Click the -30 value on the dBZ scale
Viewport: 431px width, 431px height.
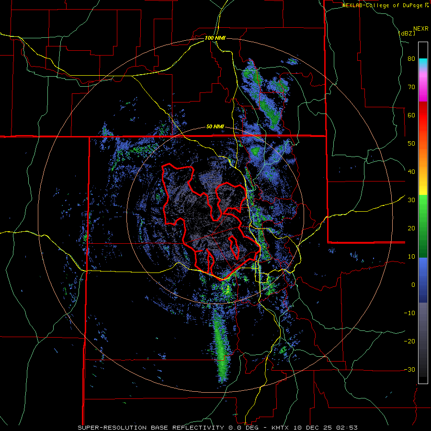409,369
